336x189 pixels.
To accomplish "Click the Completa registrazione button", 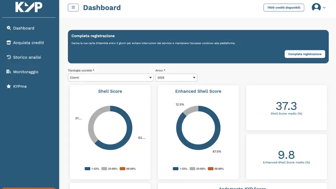I will click(x=305, y=54).
